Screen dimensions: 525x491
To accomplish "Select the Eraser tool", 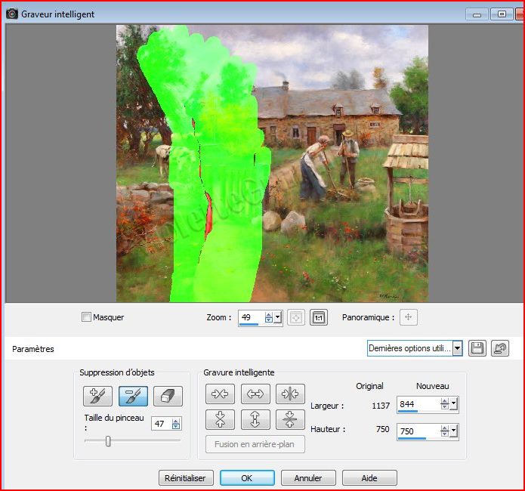I will [x=168, y=395].
